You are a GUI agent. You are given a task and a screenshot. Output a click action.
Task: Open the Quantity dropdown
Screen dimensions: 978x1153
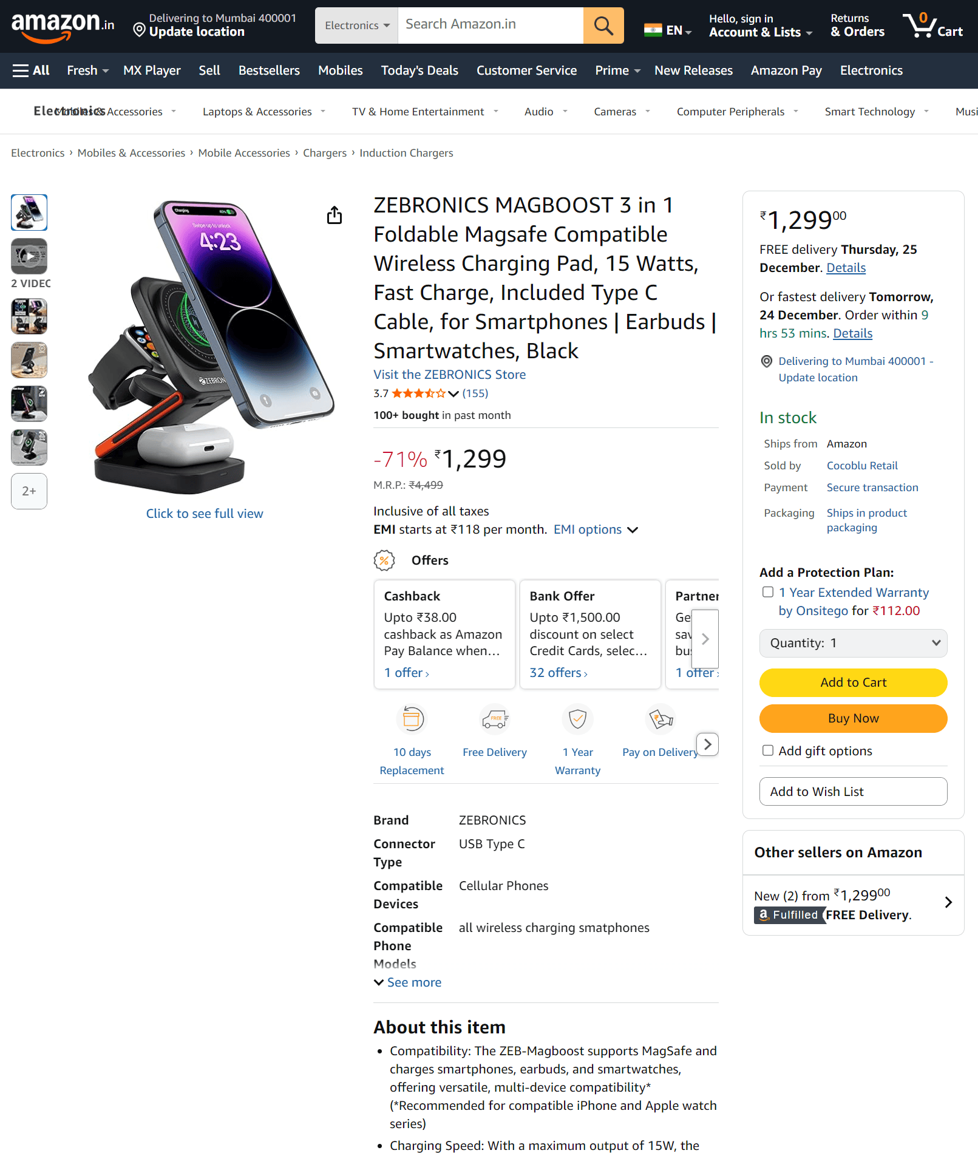click(x=853, y=643)
